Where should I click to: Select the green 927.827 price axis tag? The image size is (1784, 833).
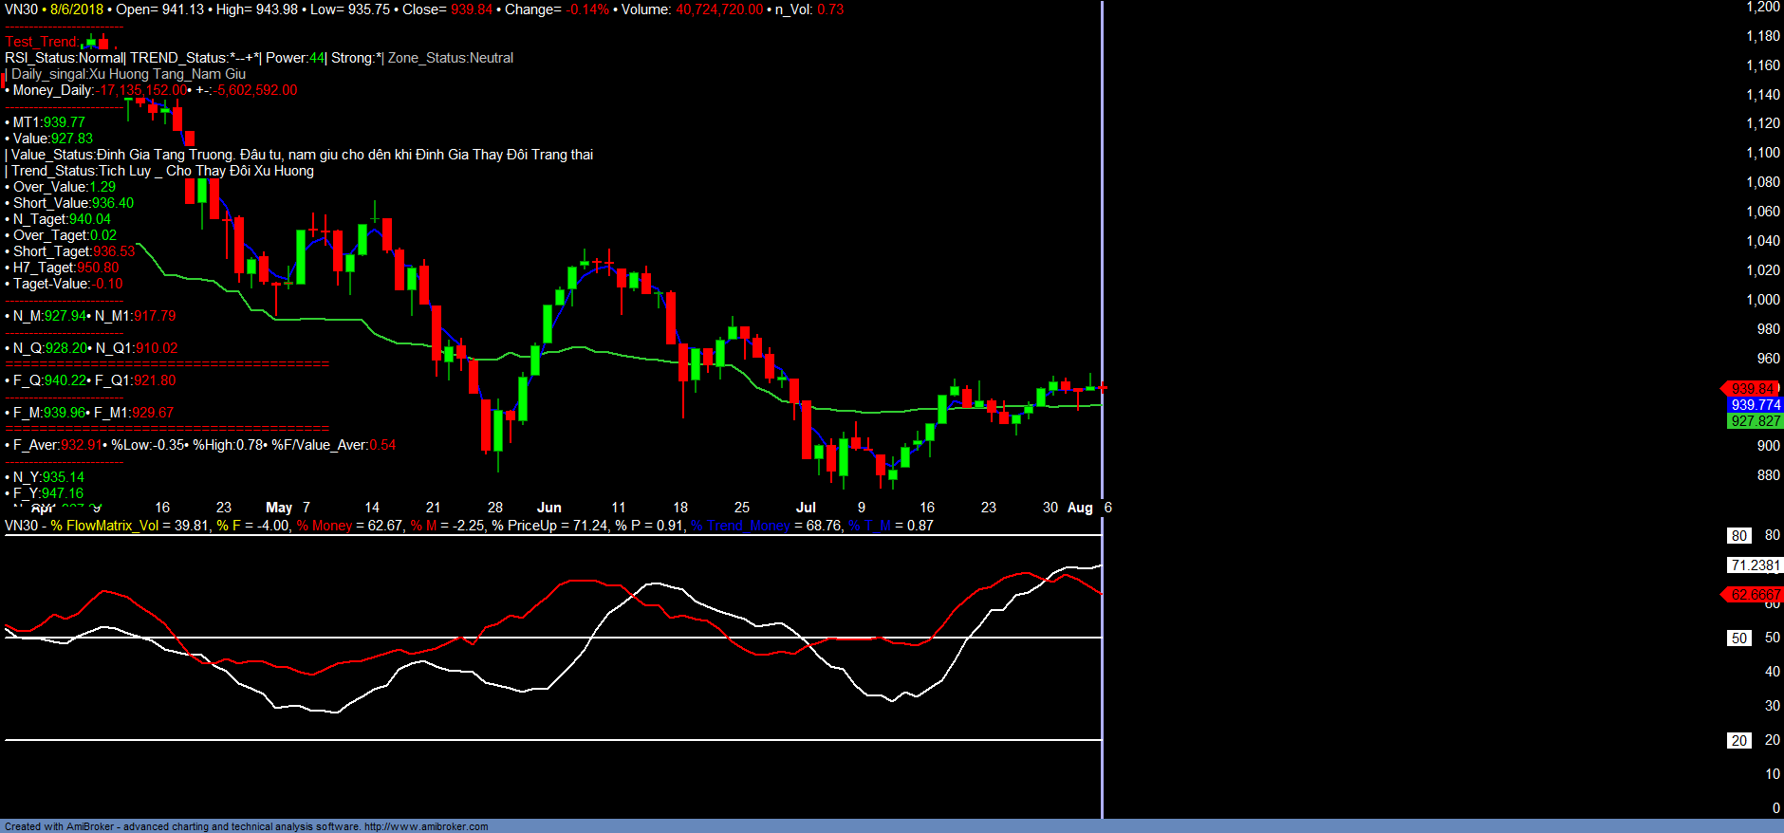[x=1755, y=421]
